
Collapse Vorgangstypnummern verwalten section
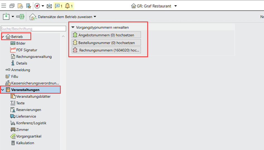click(x=73, y=27)
